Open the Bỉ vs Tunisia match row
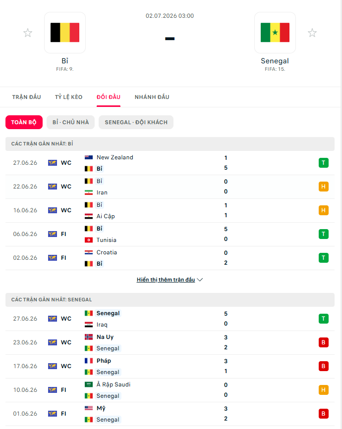This screenshot has width=342, height=429. 170,234
